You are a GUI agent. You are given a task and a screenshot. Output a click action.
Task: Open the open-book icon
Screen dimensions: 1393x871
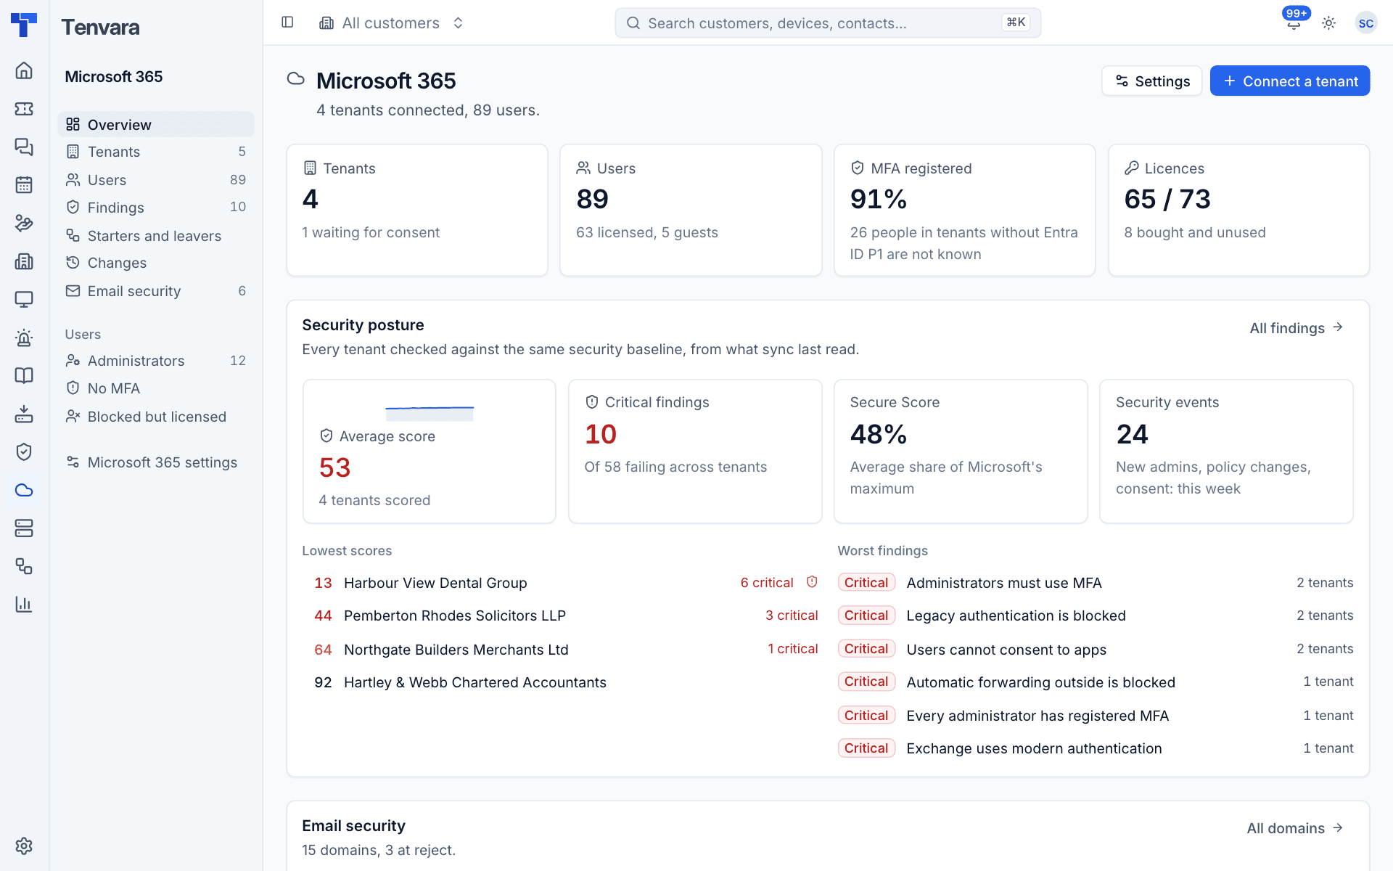pyautogui.click(x=24, y=375)
